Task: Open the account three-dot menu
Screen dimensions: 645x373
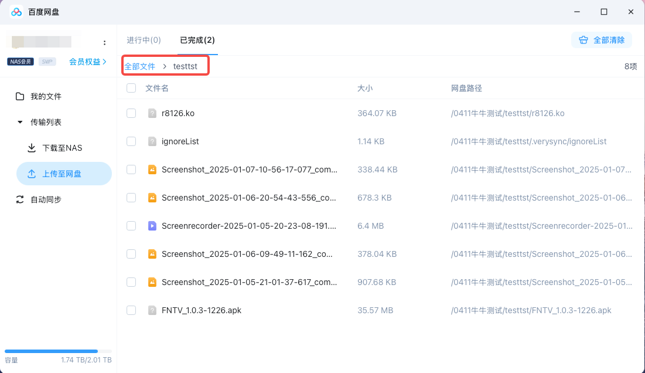Action: click(104, 43)
